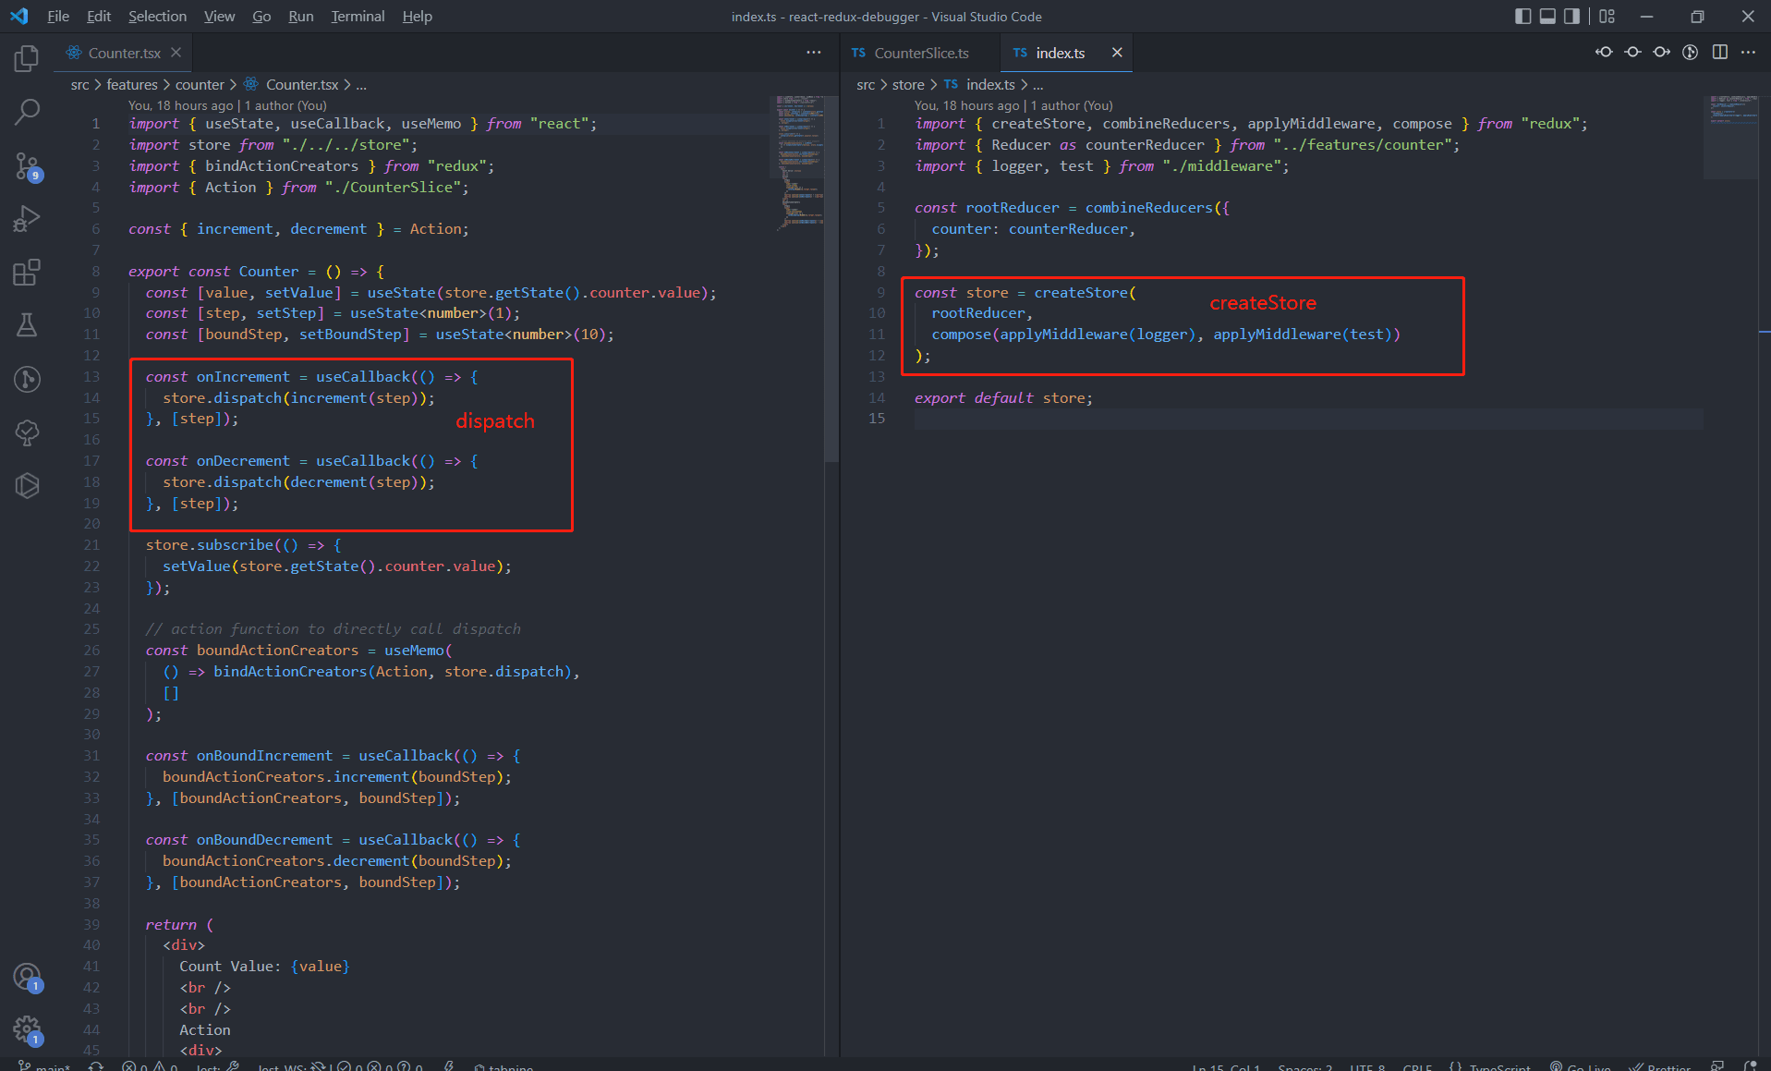Toggle Primary Side Bar visibility

pyautogui.click(x=1523, y=17)
